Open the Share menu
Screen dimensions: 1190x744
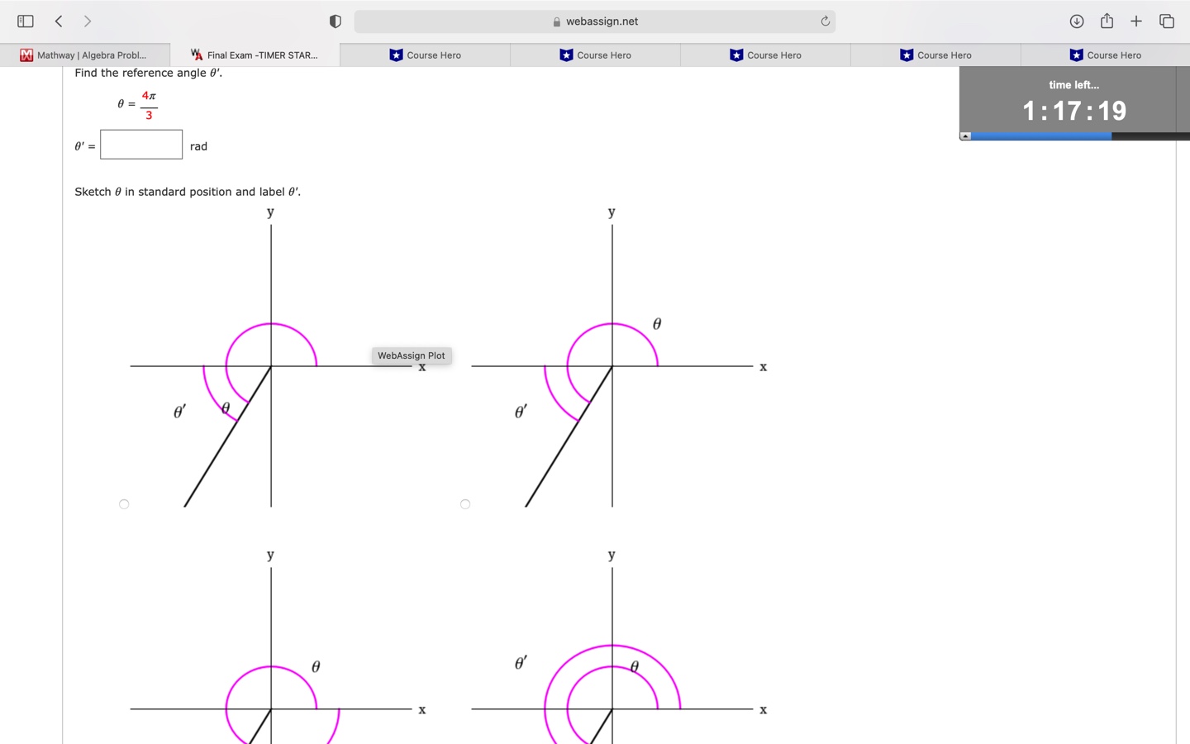(x=1107, y=21)
